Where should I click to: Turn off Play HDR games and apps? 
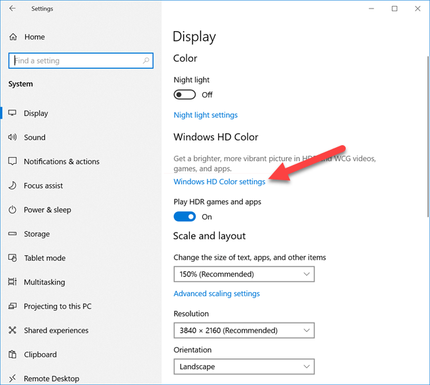click(184, 217)
